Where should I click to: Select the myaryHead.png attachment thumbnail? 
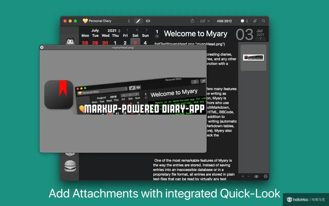253,57
